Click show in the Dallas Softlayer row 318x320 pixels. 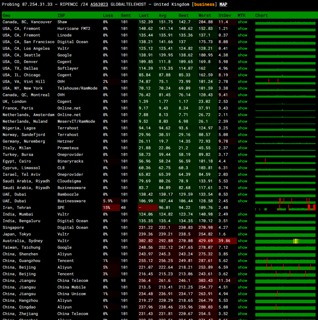242,68
